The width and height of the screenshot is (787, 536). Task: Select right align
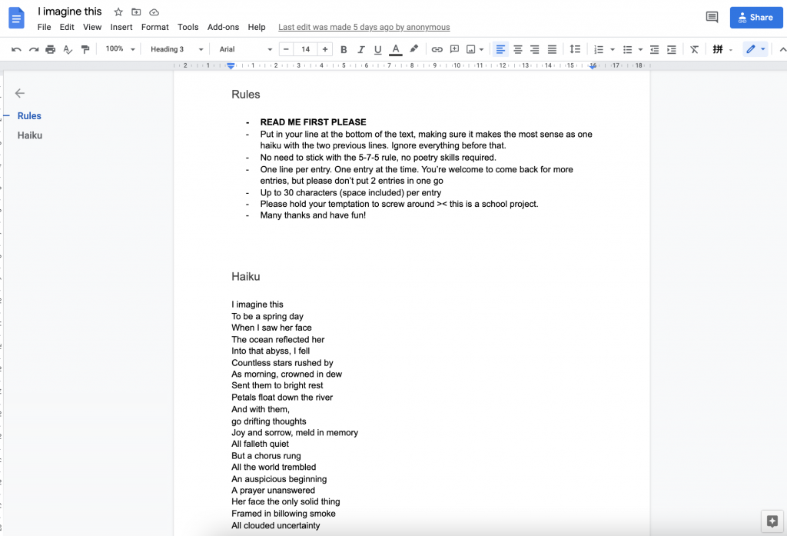(535, 49)
